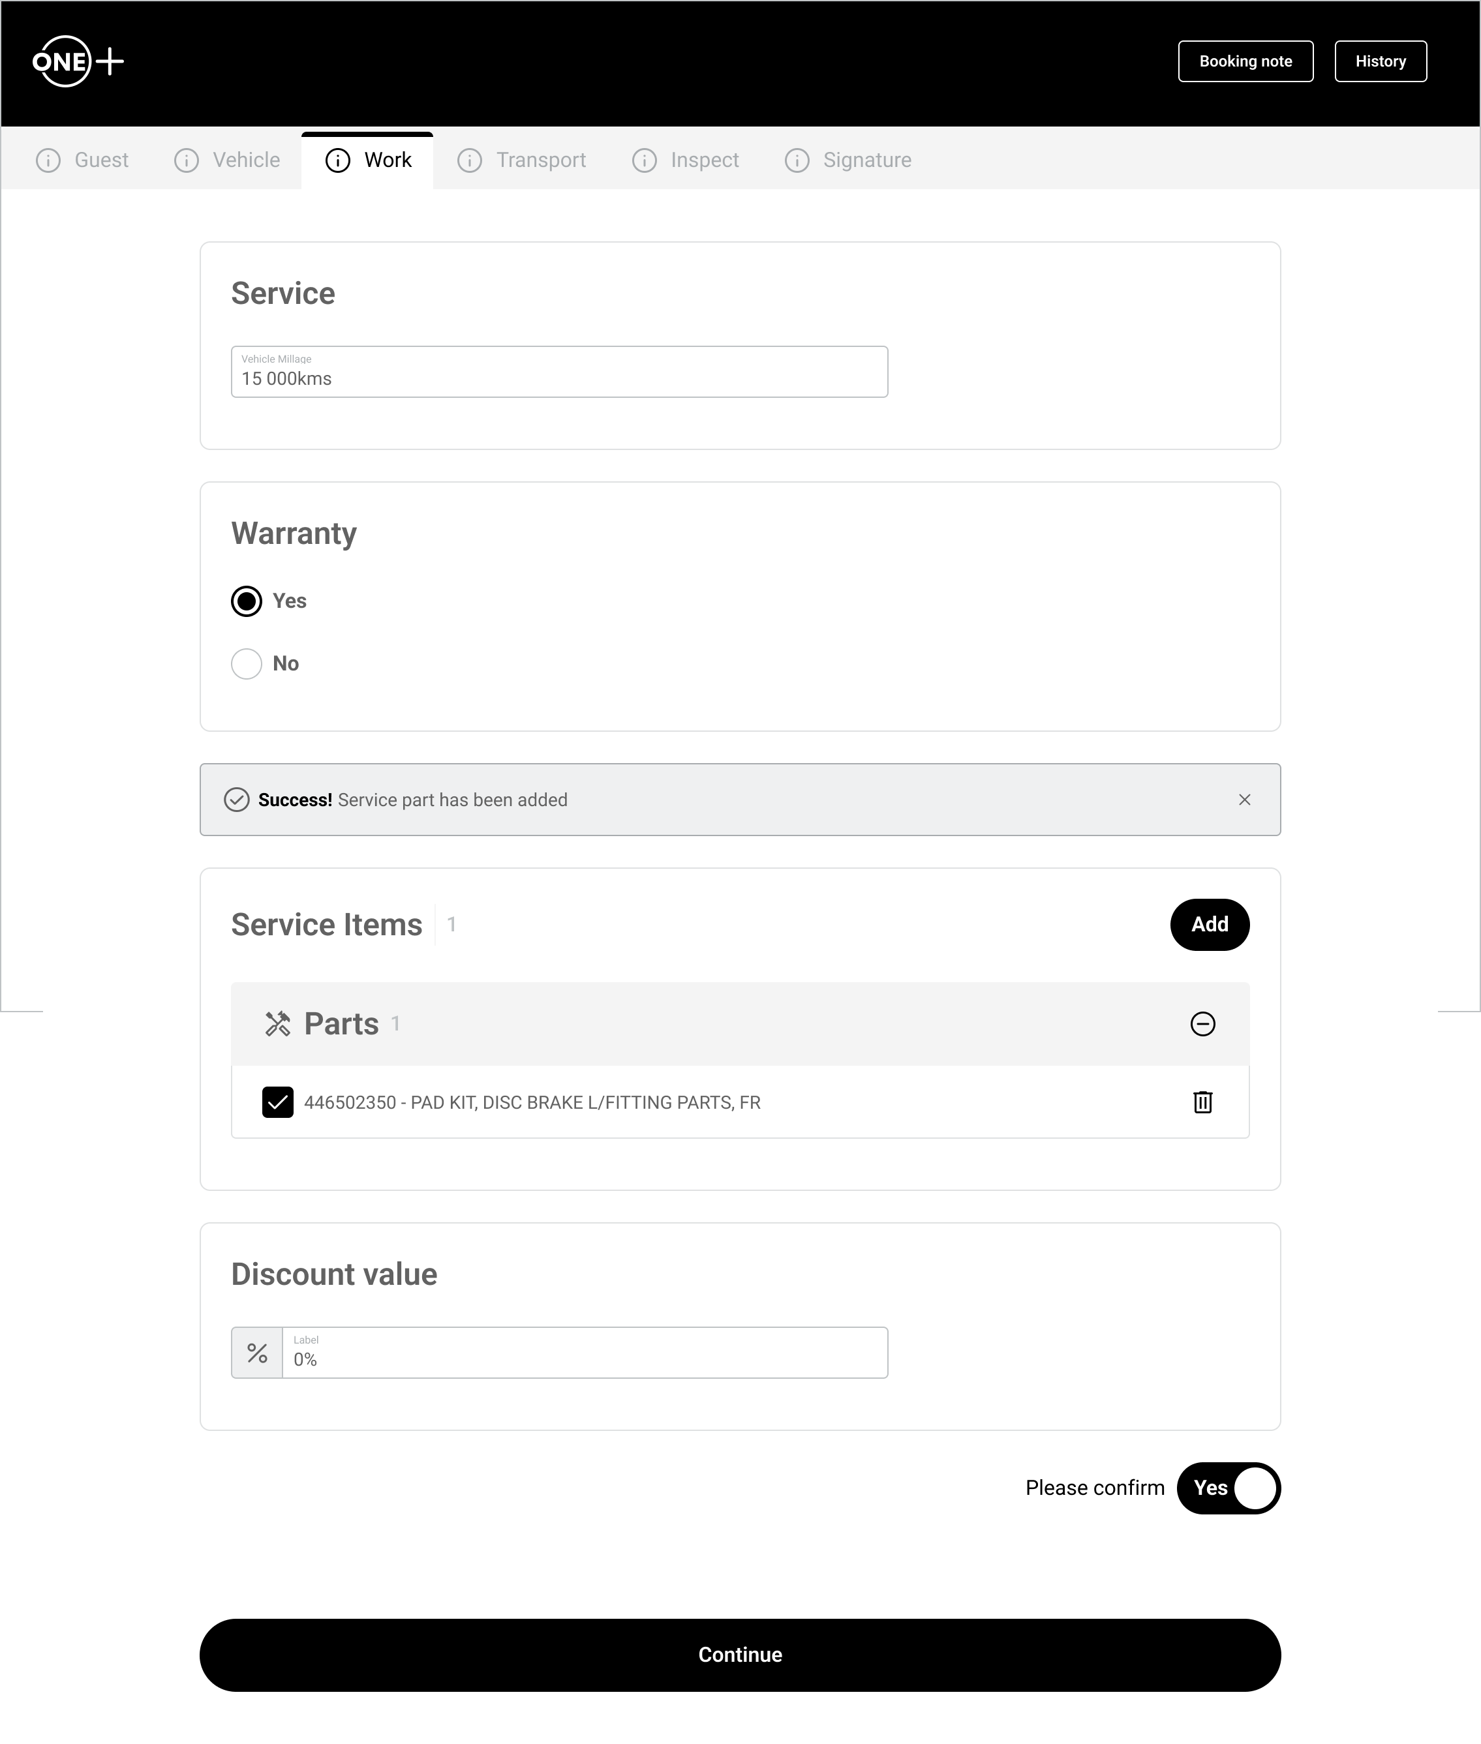Click the Parts tools icon

(x=278, y=1024)
